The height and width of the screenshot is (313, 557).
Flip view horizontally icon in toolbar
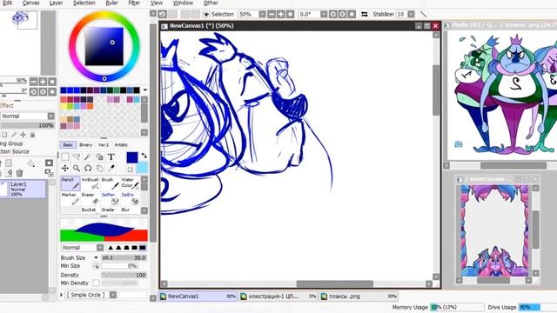[x=365, y=14]
